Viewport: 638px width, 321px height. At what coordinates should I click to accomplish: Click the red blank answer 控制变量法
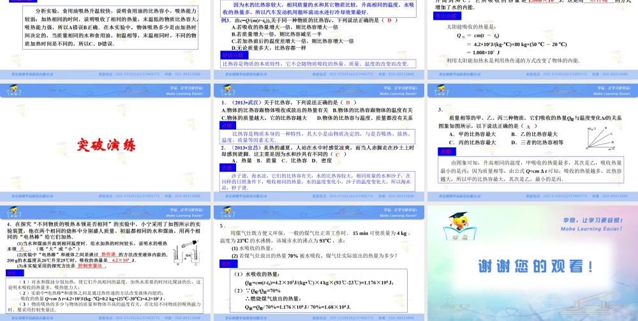coord(91,265)
